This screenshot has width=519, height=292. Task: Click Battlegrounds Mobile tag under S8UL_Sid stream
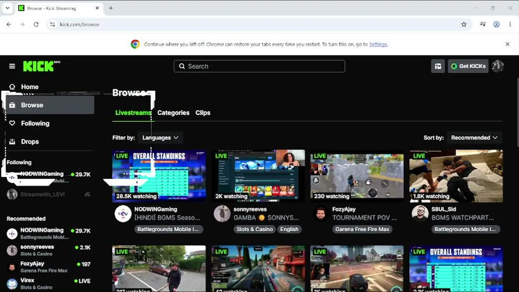(465, 229)
